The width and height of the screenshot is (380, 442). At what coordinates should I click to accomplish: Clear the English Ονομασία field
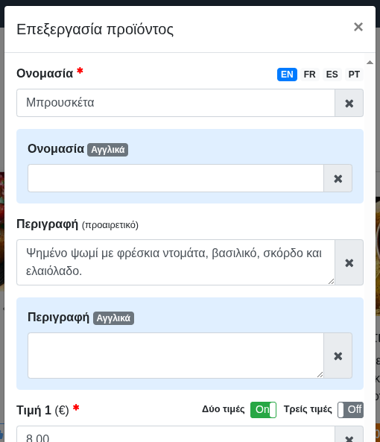(x=338, y=178)
